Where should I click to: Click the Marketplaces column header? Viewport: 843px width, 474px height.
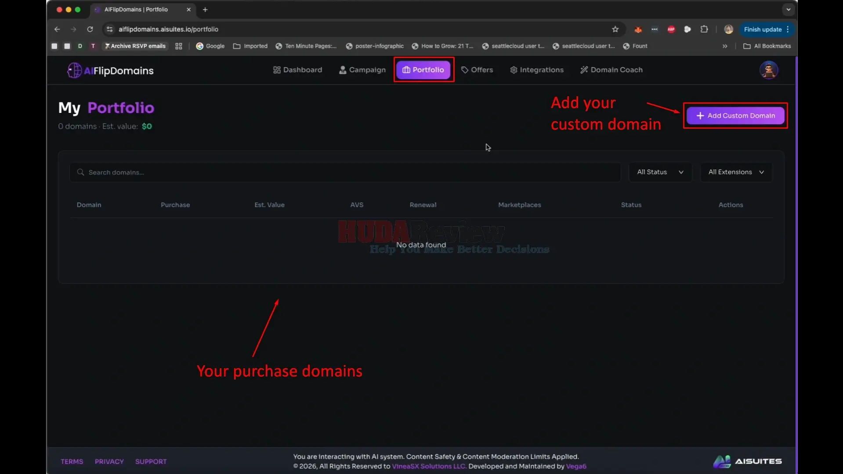520,205
